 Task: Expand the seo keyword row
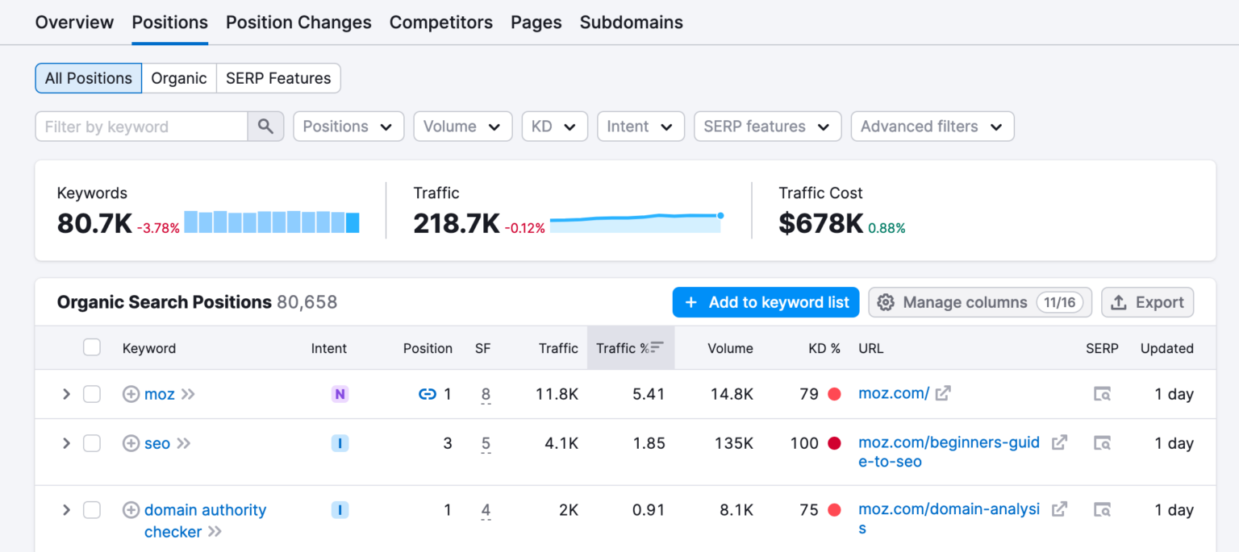point(66,443)
